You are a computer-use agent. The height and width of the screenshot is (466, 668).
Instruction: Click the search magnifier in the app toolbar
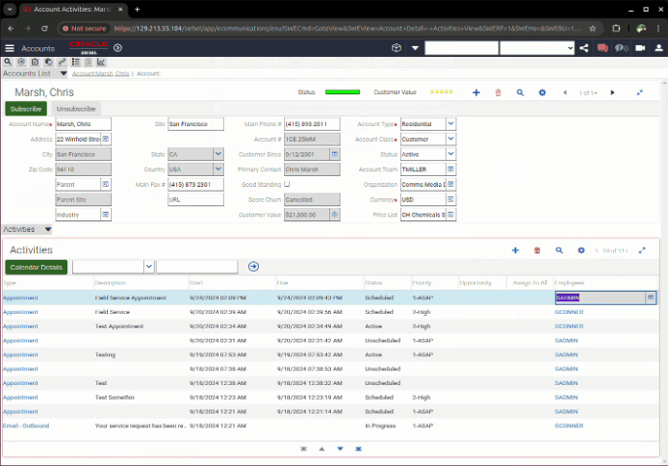tap(8, 62)
